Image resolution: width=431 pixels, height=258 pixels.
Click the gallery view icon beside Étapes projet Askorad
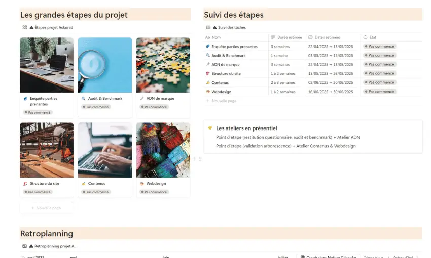pos(25,27)
